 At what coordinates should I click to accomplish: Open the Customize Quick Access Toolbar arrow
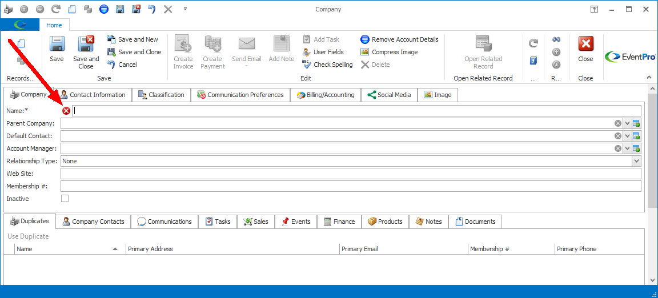pos(185,9)
